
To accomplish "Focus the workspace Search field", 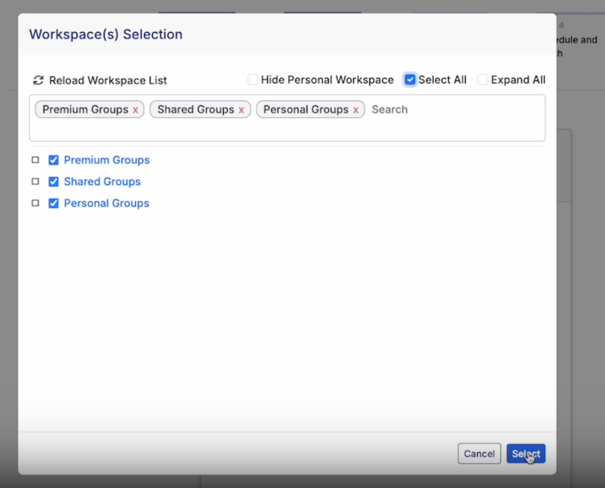I will [451, 110].
